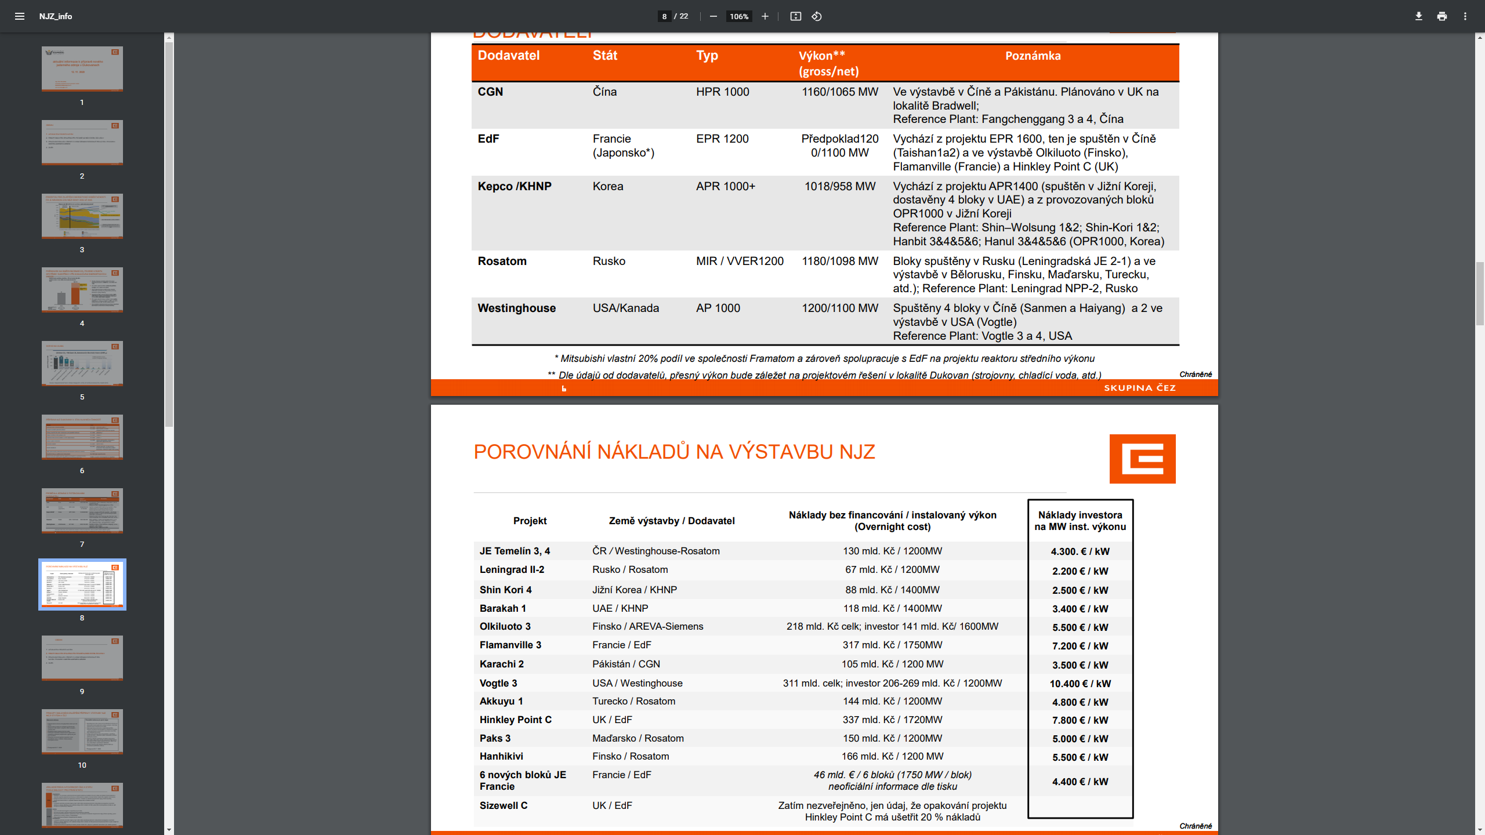Download the PDF file
1485x835 pixels.
1419,16
